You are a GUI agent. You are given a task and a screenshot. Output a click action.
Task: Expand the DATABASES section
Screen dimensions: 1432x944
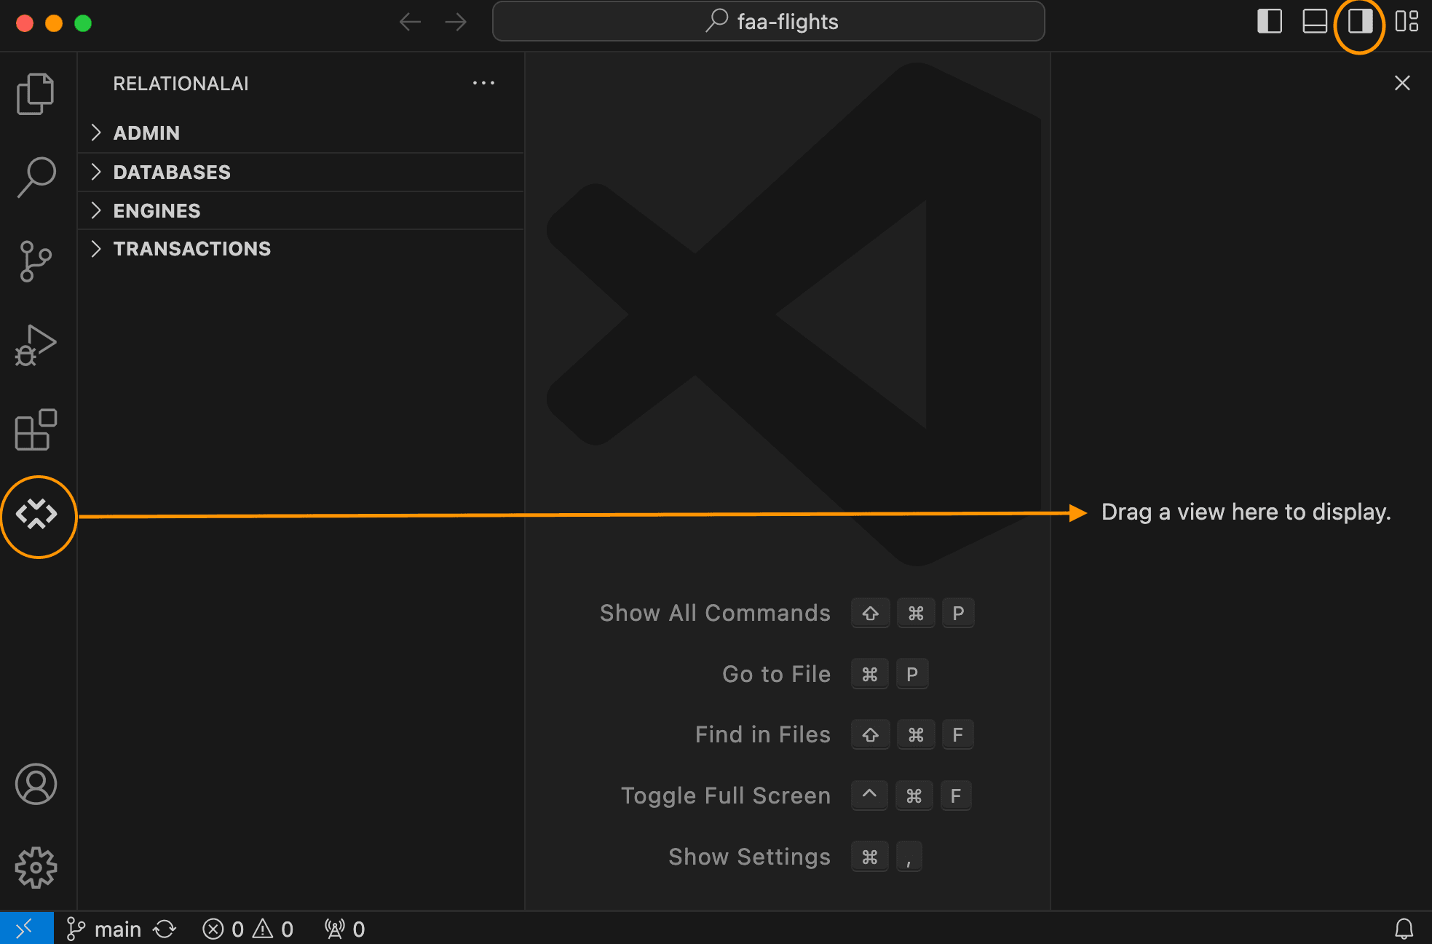point(301,172)
